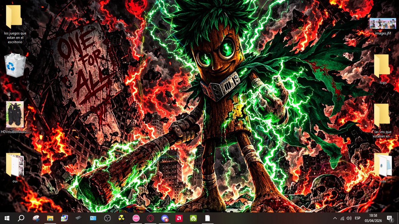
Task: Select the 'oui' folder on desktop
Action: point(15,168)
